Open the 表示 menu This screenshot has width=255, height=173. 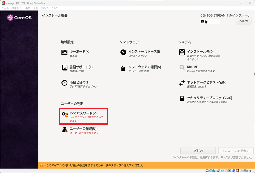(28, 8)
